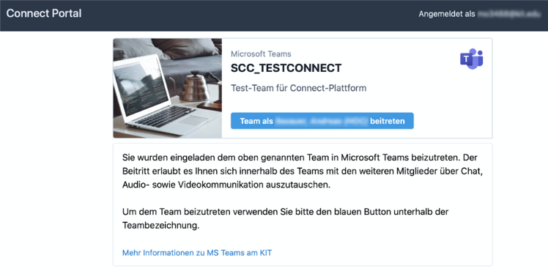Screen dimensions: 548x277
Task: Click the Microsoft Teams logo icon
Action: pyautogui.click(x=472, y=59)
